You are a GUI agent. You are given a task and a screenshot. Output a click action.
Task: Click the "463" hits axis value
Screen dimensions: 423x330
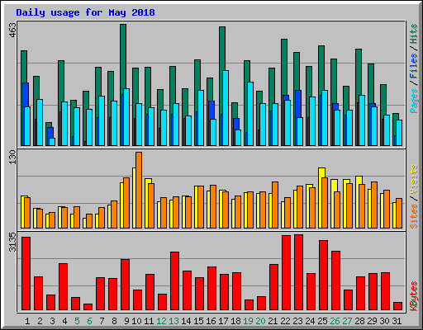(x=12, y=30)
